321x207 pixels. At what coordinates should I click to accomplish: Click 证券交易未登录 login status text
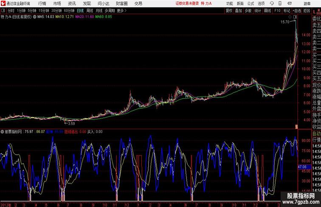pyautogui.click(x=187, y=3)
